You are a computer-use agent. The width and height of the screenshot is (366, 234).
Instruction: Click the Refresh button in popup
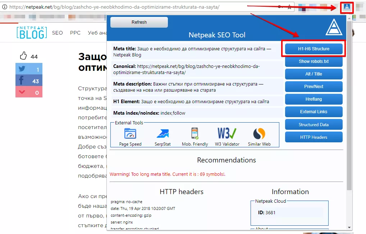point(139,22)
